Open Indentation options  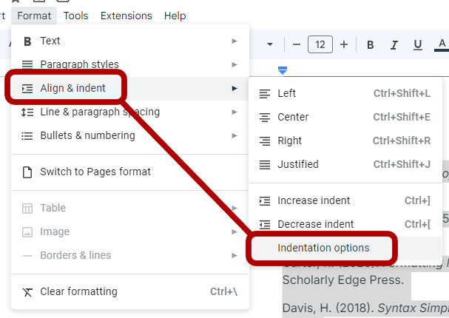pos(345,248)
